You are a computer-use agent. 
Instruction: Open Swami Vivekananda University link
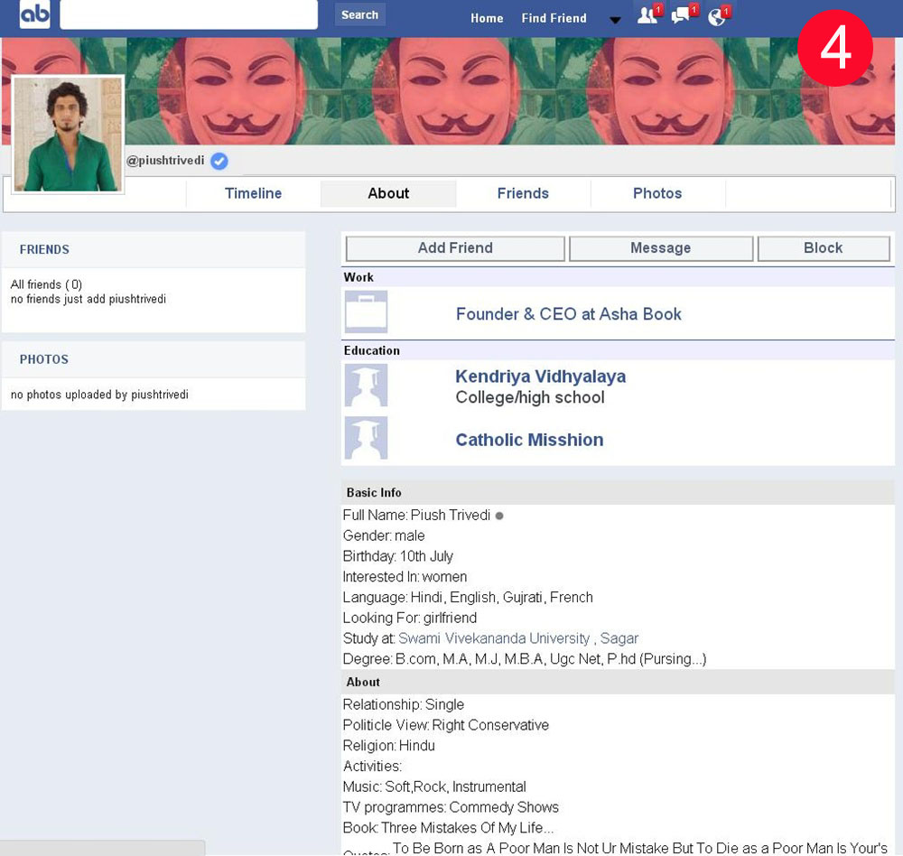(x=494, y=638)
